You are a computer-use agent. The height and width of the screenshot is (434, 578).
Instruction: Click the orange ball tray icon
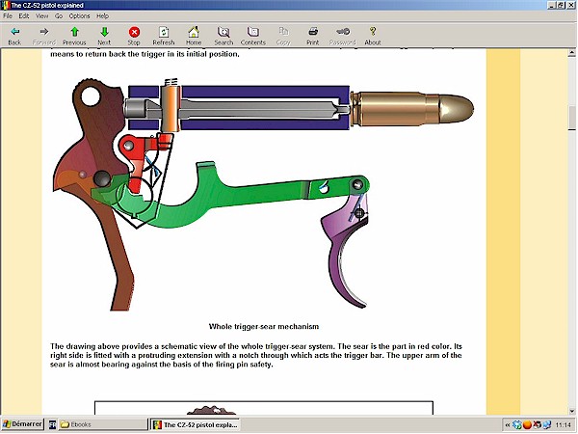click(527, 425)
